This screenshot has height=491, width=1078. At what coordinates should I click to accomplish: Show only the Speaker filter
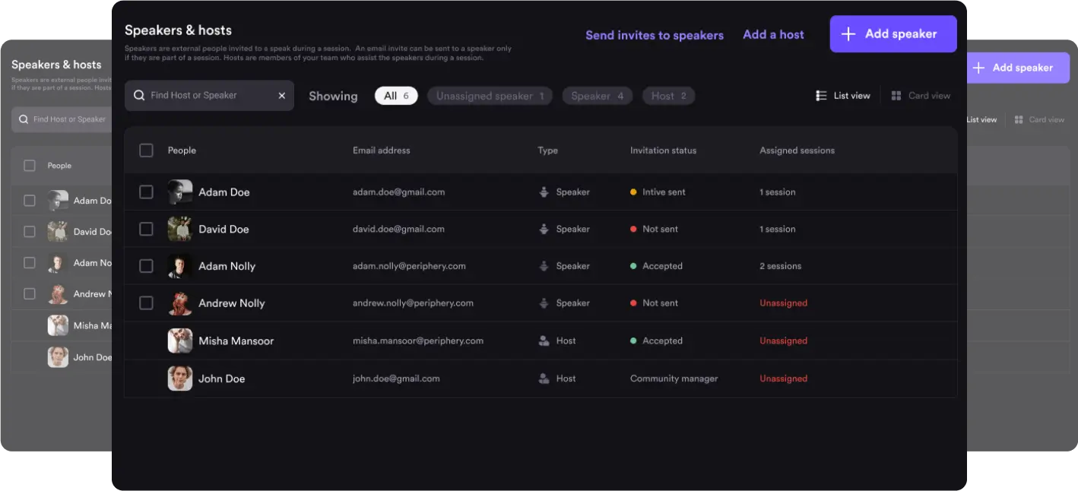click(x=598, y=96)
